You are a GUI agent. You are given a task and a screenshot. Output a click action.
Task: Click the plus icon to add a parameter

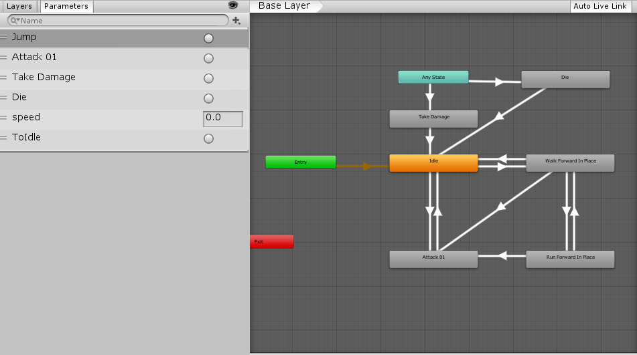click(236, 21)
